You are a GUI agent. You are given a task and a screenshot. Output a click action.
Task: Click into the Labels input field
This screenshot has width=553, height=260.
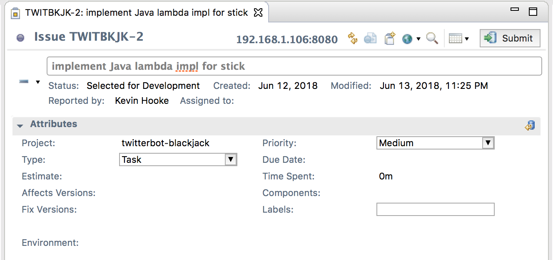(435, 209)
